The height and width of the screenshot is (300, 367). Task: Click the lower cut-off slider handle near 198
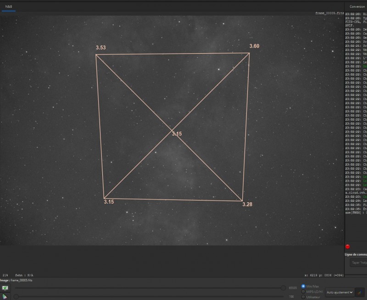tap(16, 297)
